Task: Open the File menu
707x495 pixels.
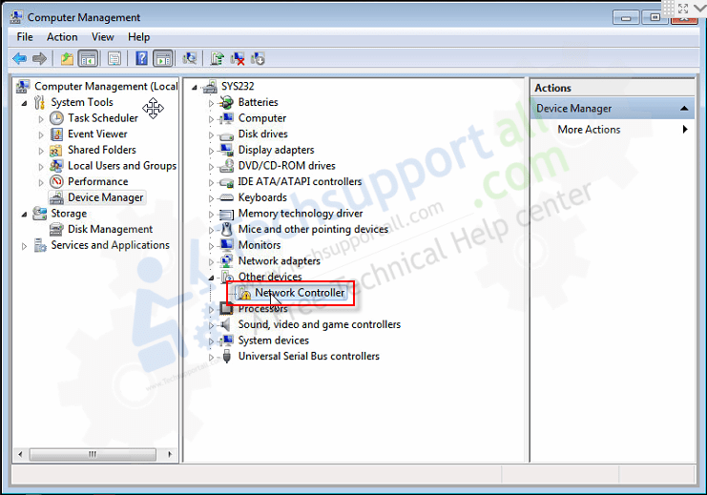Action: pos(25,37)
